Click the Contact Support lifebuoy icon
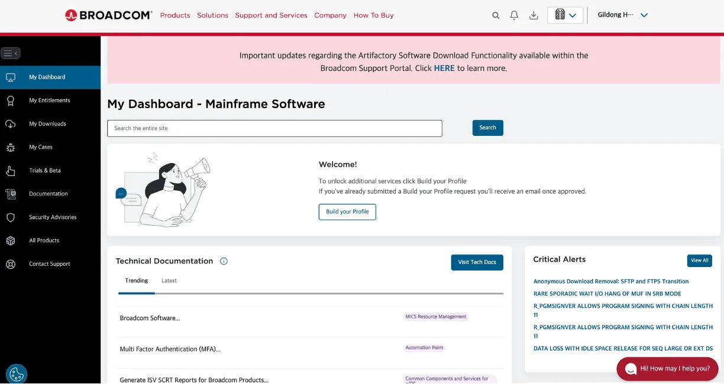The width and height of the screenshot is (724, 384). pyautogui.click(x=11, y=264)
